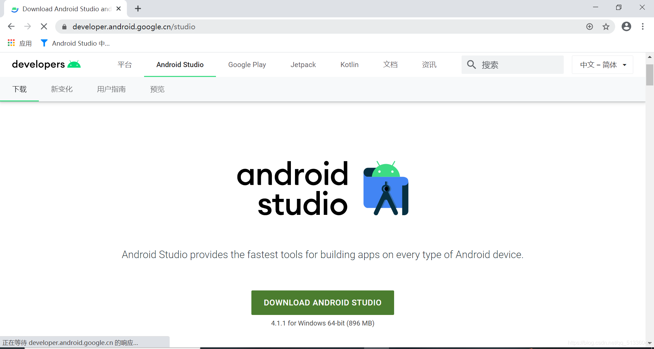
Task: Switch to the 新变化 tab
Action: [x=62, y=89]
